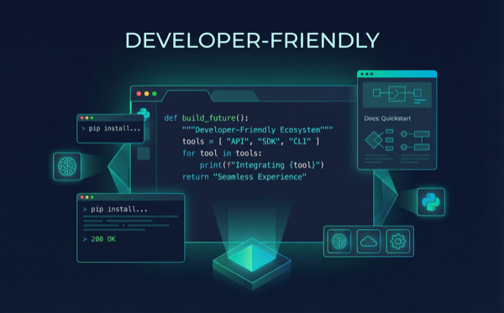Open the diamond flowchart thumbnail in Docs
The height and width of the screenshot is (313, 504).
pos(380,139)
